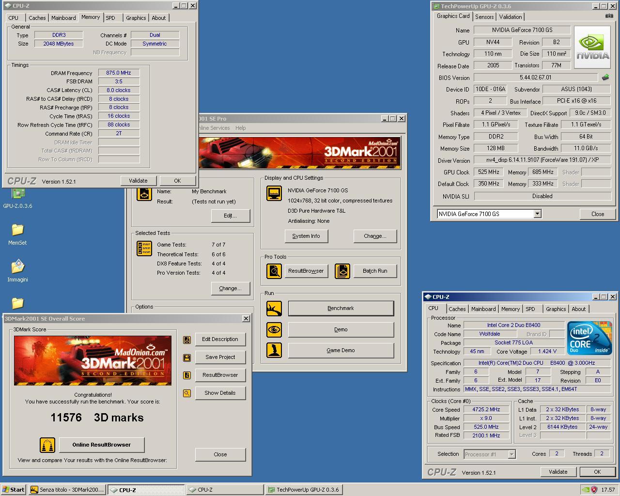Click Change... button under Selected Tests

point(231,289)
